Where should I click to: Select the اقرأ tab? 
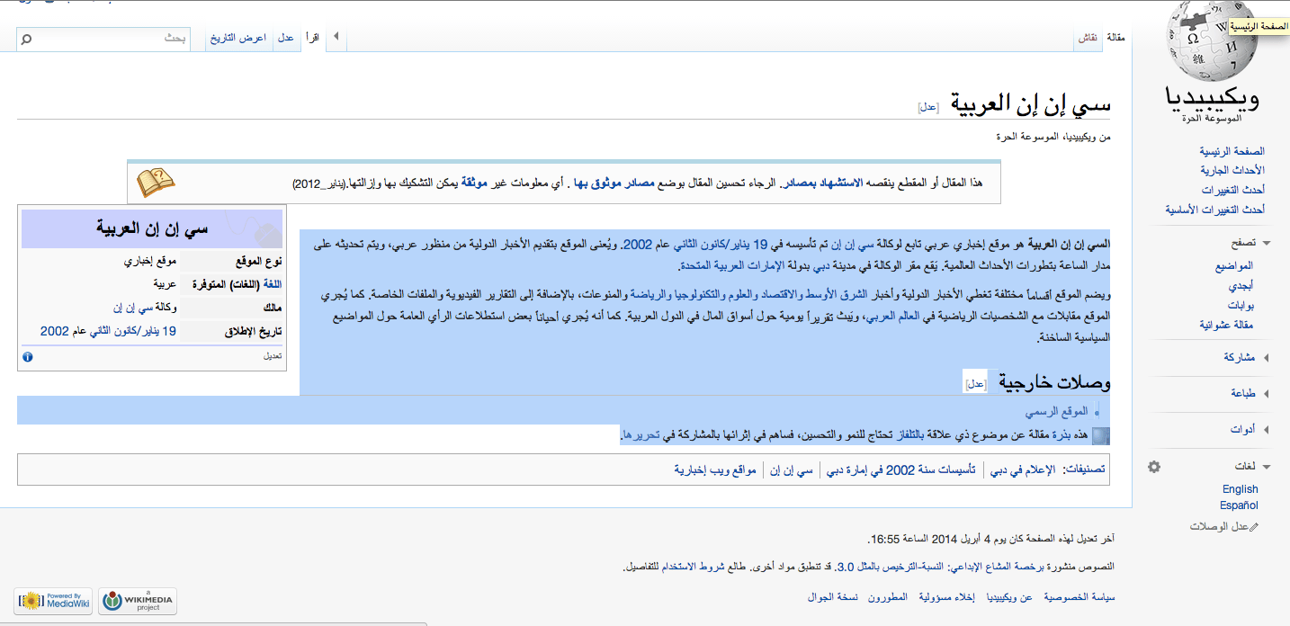point(312,38)
